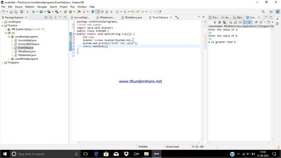The width and height of the screenshot is (281, 158).
Task: Expand JRE System Library node
Action: (6, 29)
